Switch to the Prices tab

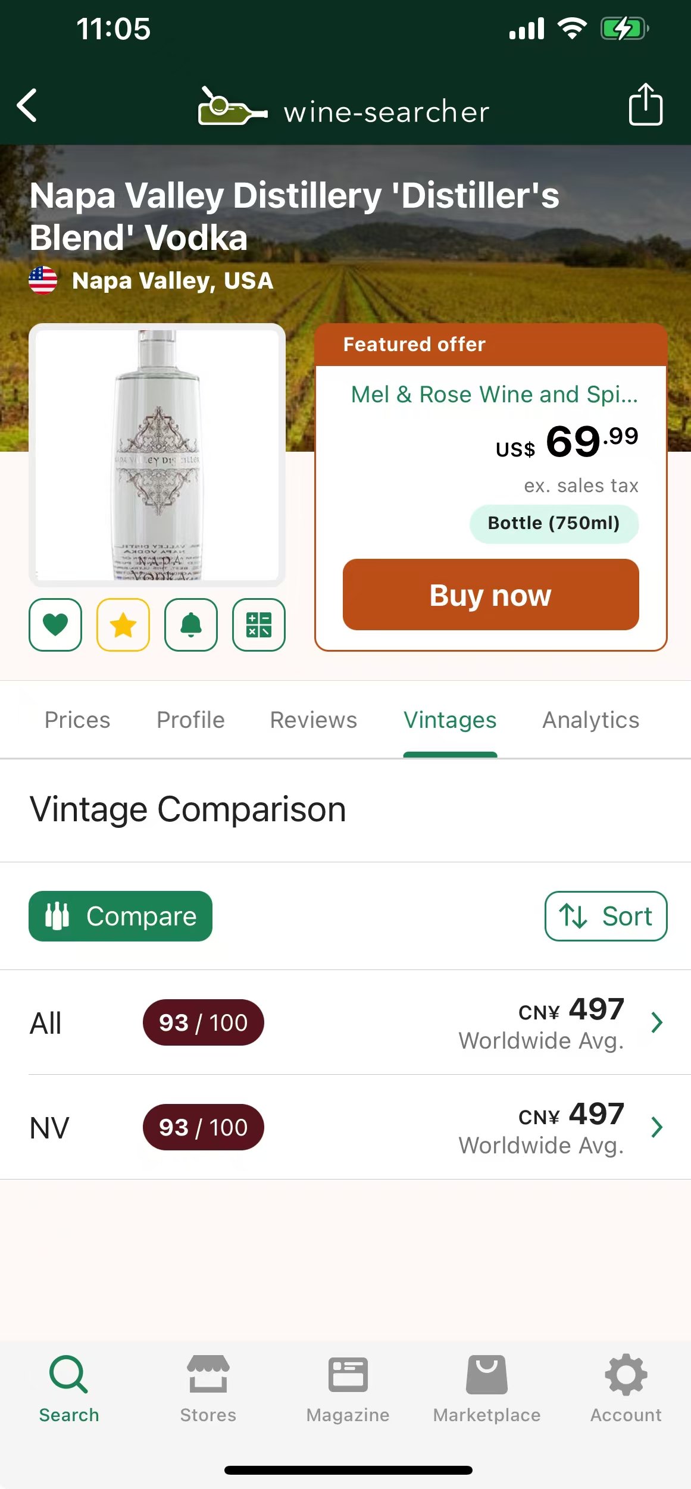click(77, 720)
